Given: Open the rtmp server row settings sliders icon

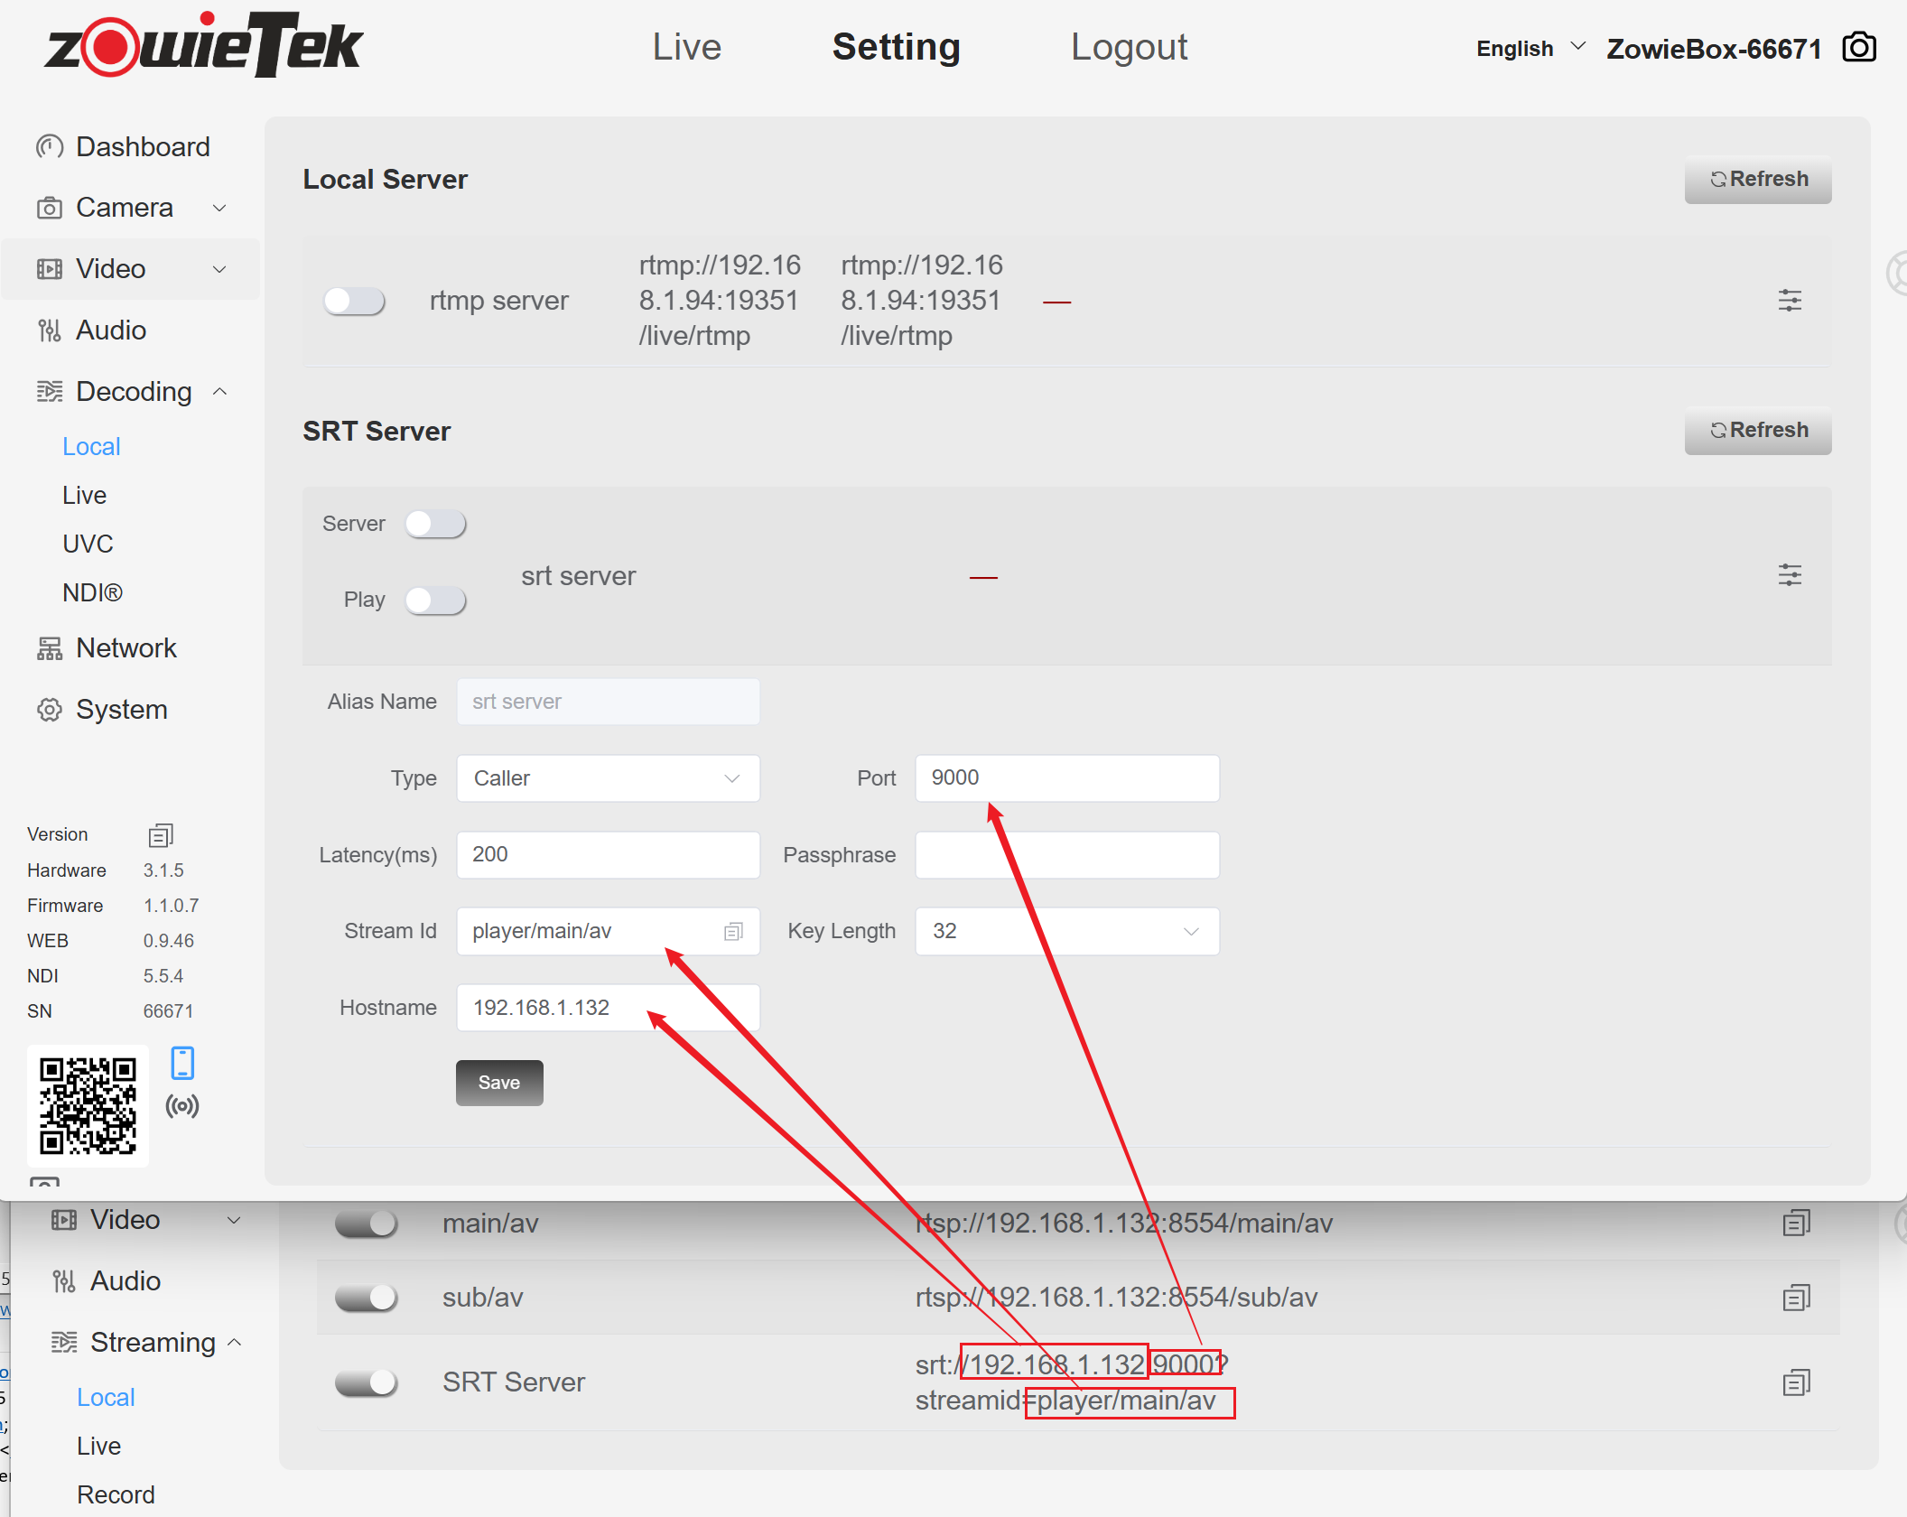Looking at the screenshot, I should click(1789, 301).
